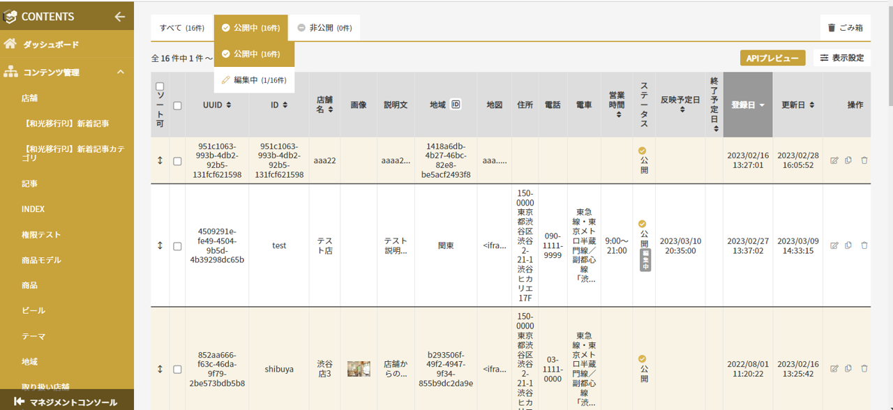The width and height of the screenshot is (893, 410).
Task: Check the checkbox for the aaa22 row
Action: (x=177, y=161)
